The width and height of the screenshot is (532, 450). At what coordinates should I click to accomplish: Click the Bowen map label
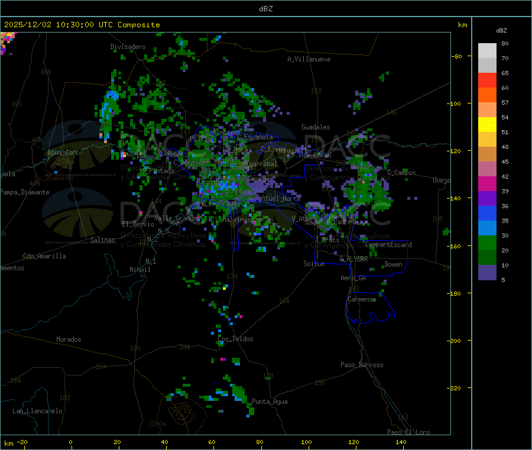click(x=393, y=264)
